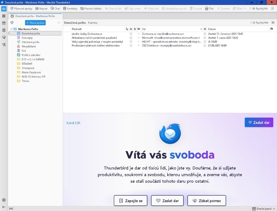Viewport: 277px width, 211px height.
Task: Click the online status icon in status bar
Action: (x=11, y=209)
